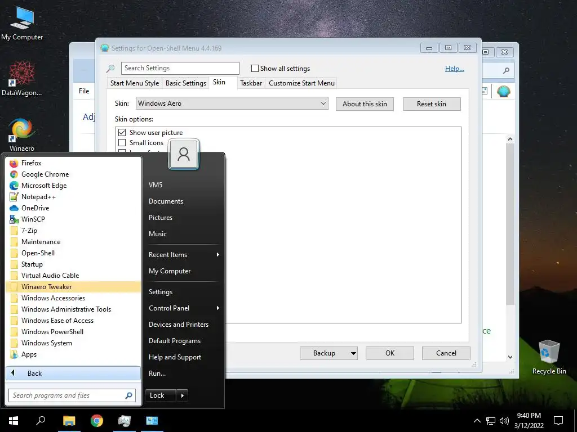Open File Explorer from taskbar

69,421
